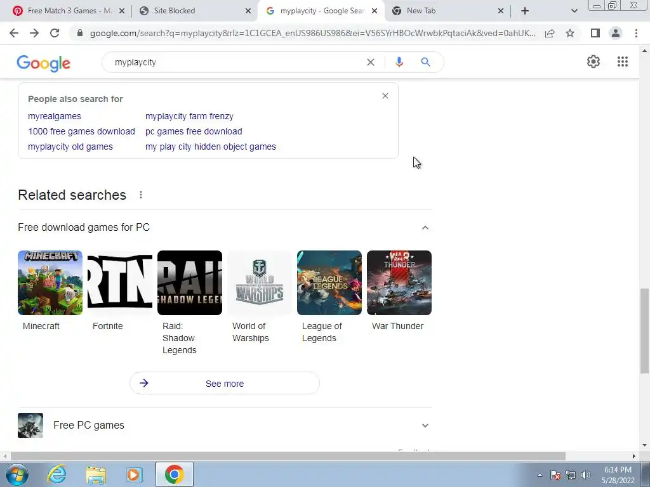650x487 pixels.
Task: Open the network status tray icon
Action: point(571,475)
